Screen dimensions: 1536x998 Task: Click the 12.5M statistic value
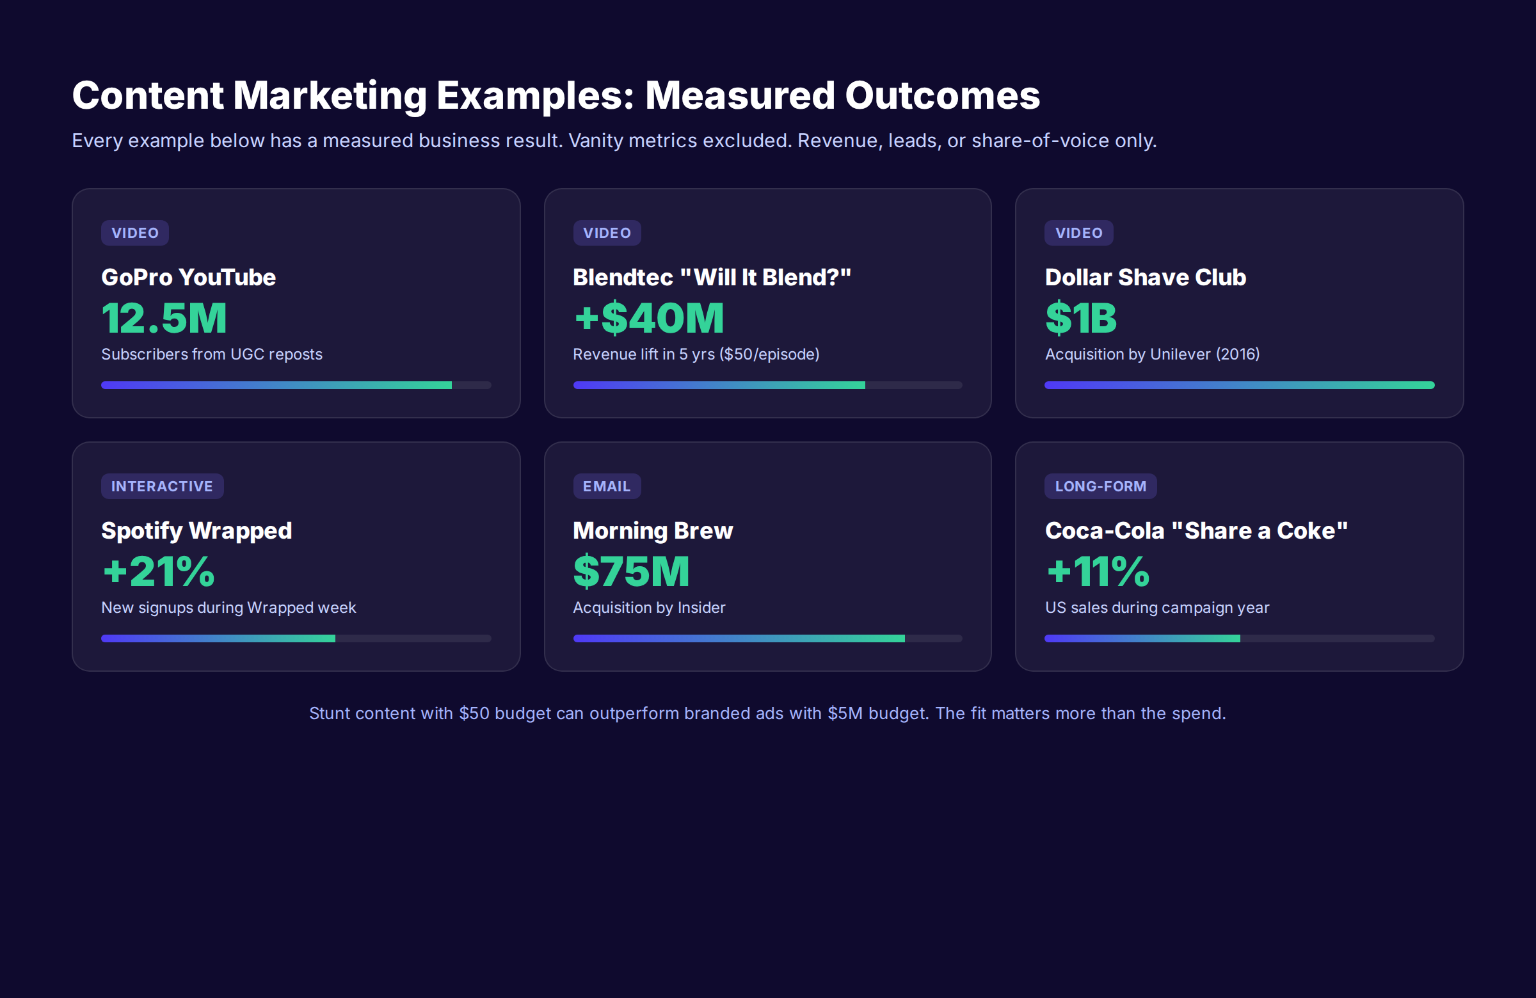tap(164, 318)
